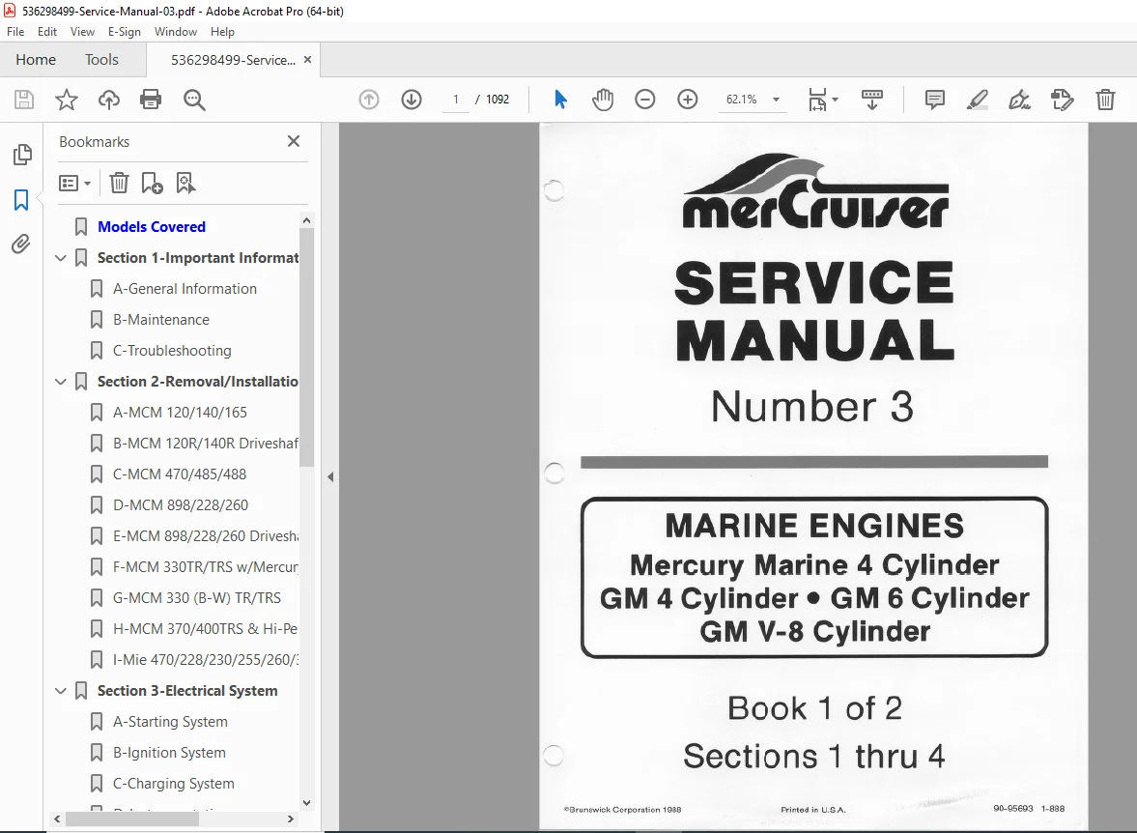Open the Find text magnifier tool

[193, 100]
